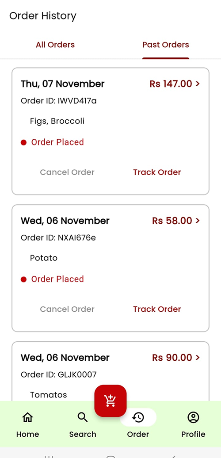
Task: Track Order for order NXAI676e
Action: (x=157, y=309)
